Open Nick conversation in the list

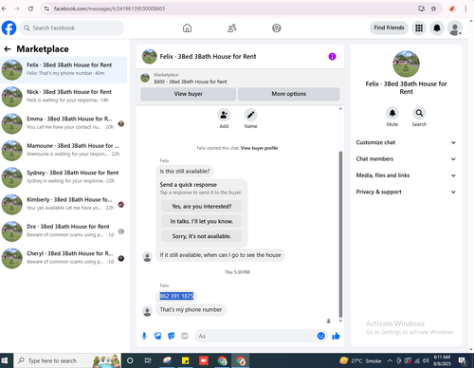(x=64, y=97)
